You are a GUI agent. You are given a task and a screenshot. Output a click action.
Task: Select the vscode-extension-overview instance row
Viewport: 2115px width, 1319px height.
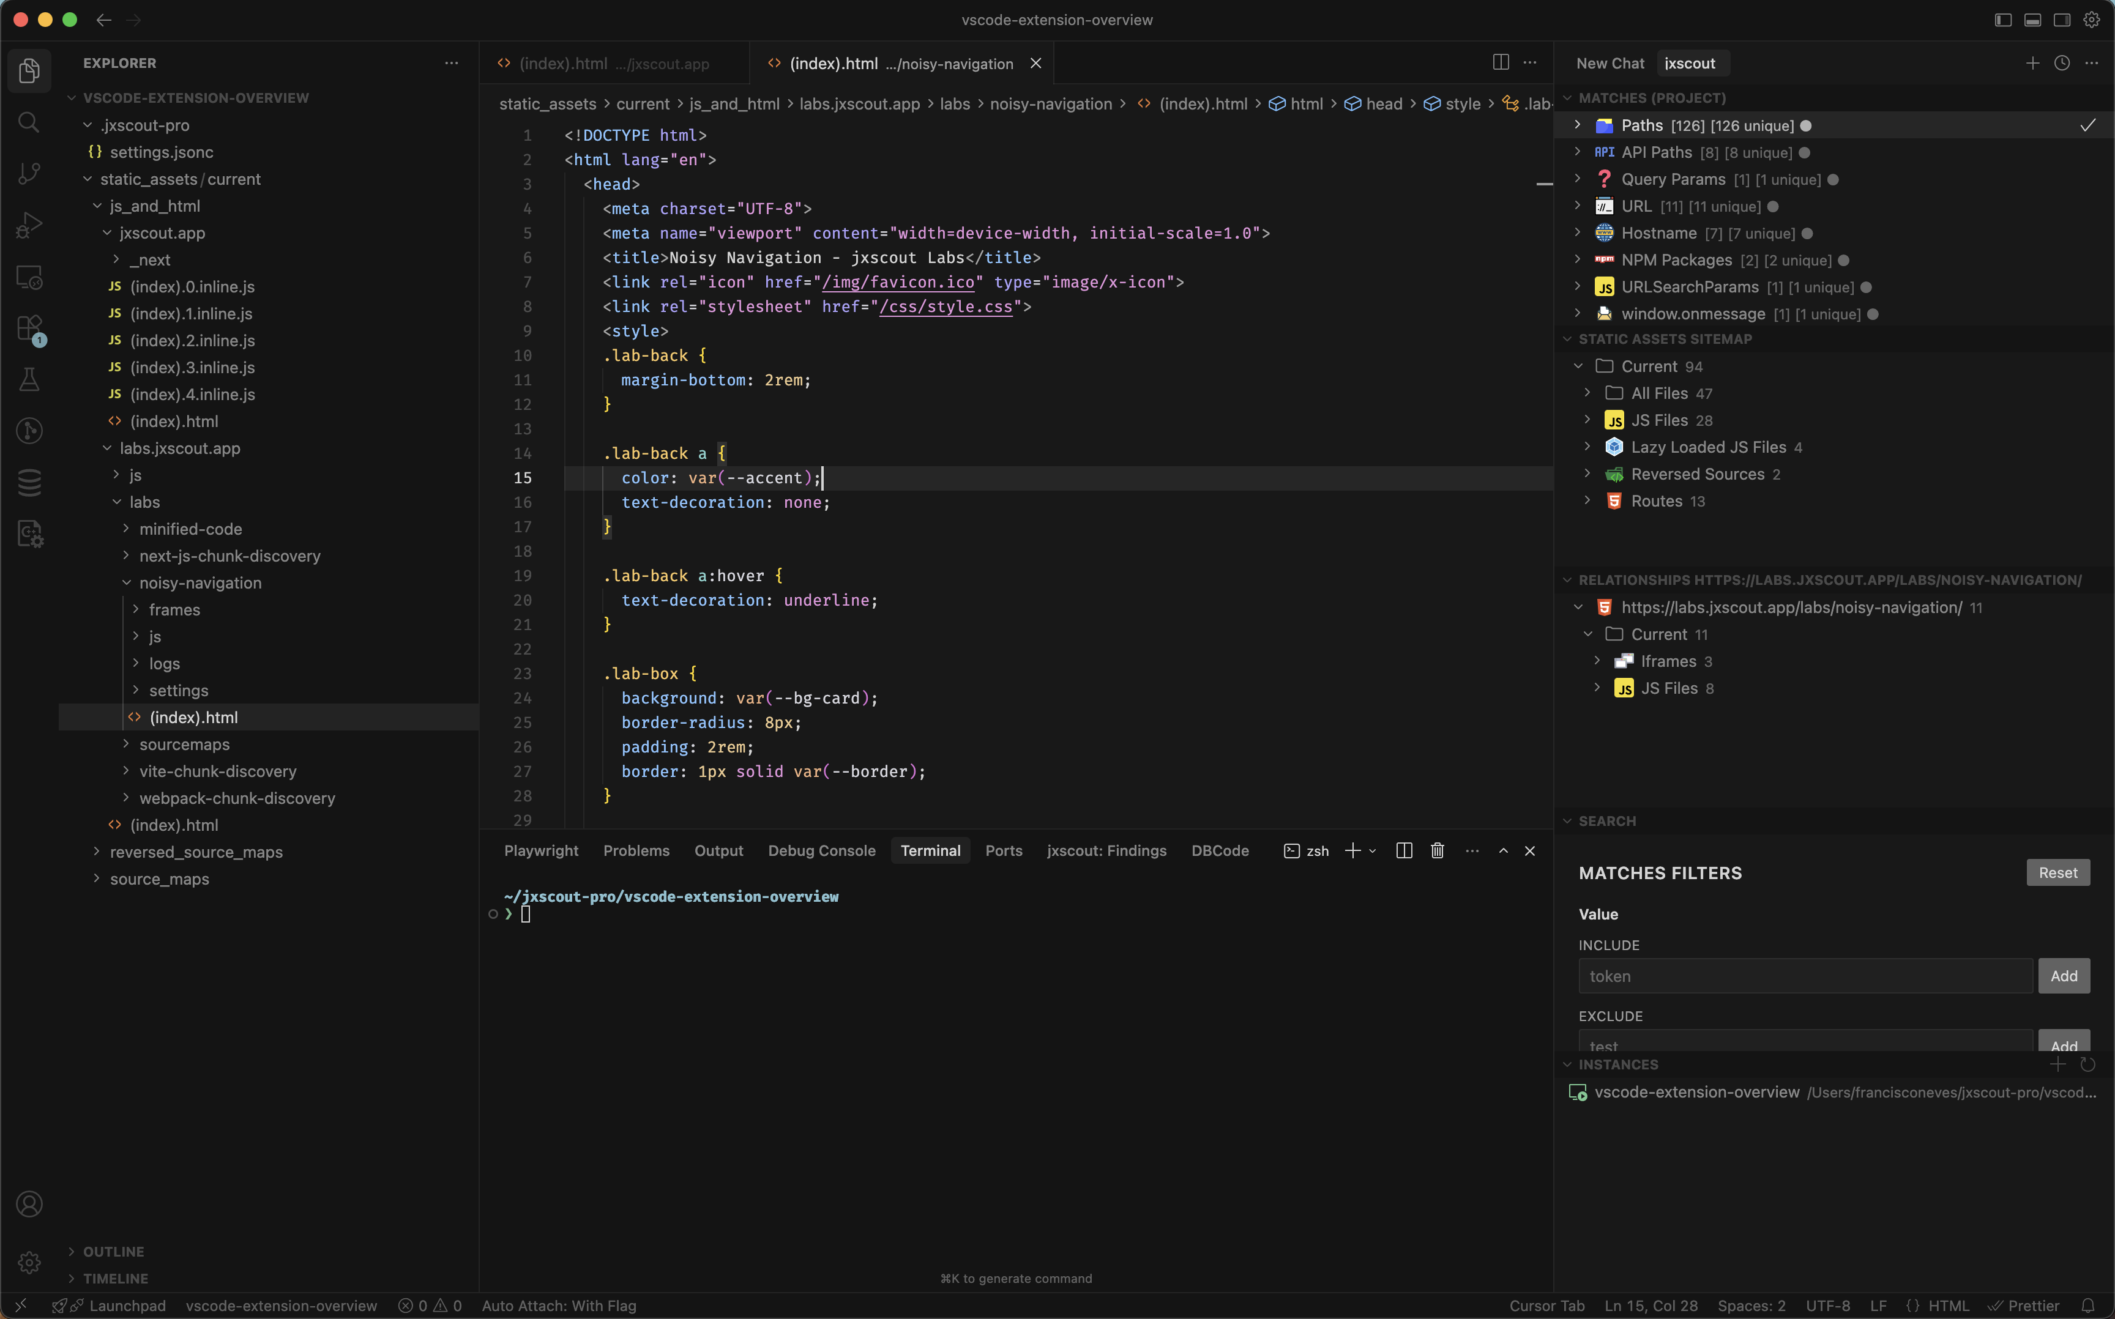click(1833, 1092)
